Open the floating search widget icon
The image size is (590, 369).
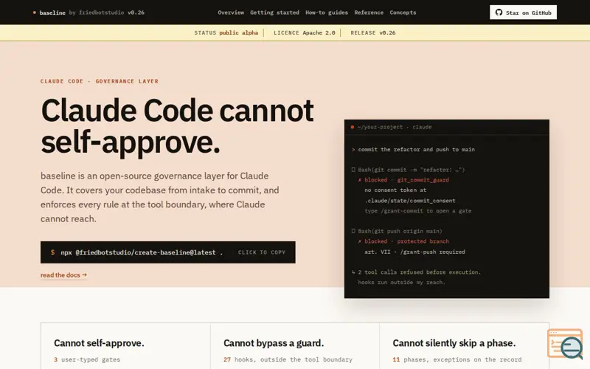click(566, 344)
